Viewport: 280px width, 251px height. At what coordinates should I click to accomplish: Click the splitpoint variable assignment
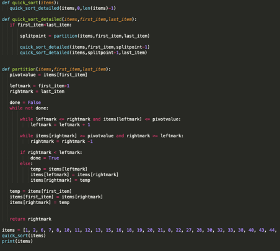pos(85,36)
